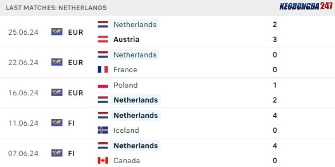
Task: Click the Netherlands flag in the 22.06.24 match
Action: pyautogui.click(x=103, y=55)
